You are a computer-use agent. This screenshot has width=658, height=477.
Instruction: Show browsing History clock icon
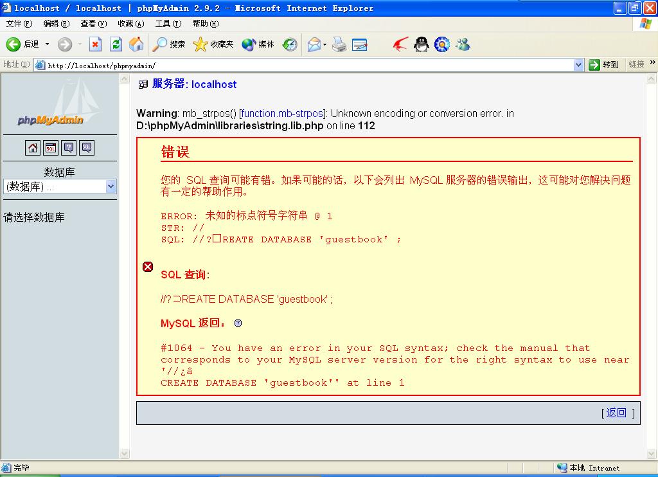point(290,44)
